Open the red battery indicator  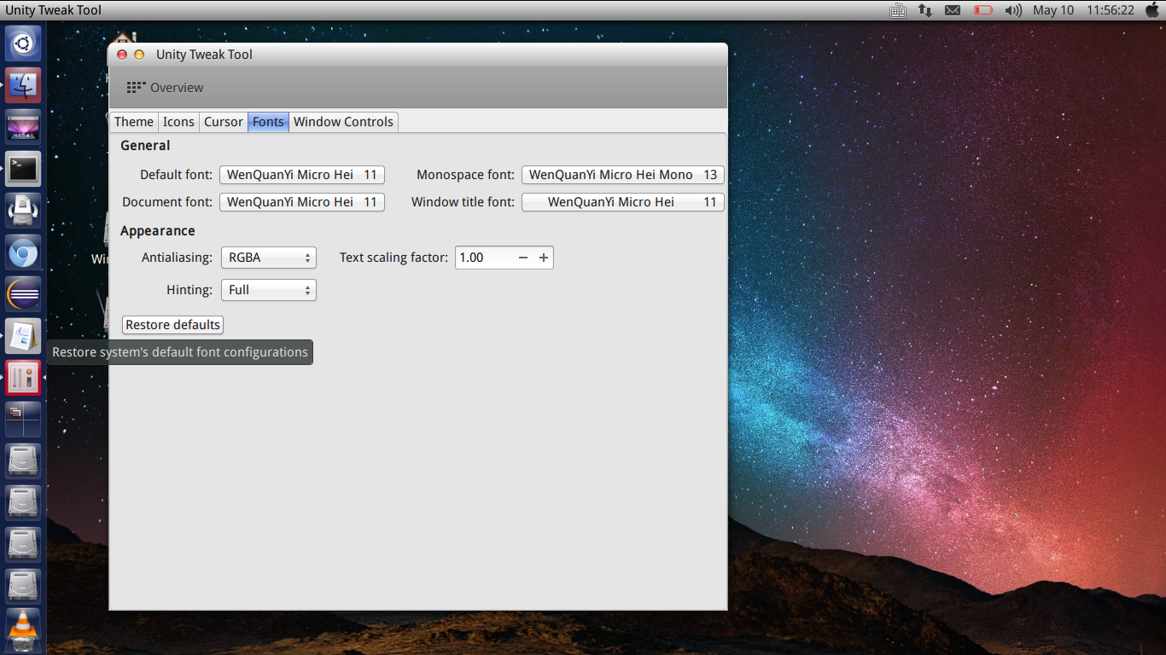click(x=983, y=10)
